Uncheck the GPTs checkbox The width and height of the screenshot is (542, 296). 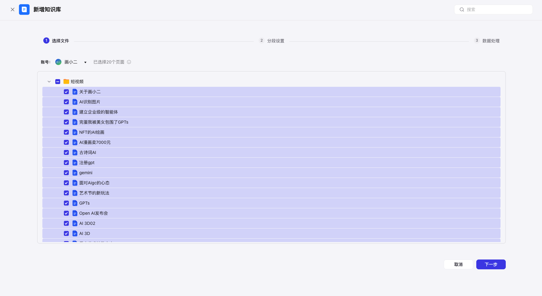click(66, 203)
